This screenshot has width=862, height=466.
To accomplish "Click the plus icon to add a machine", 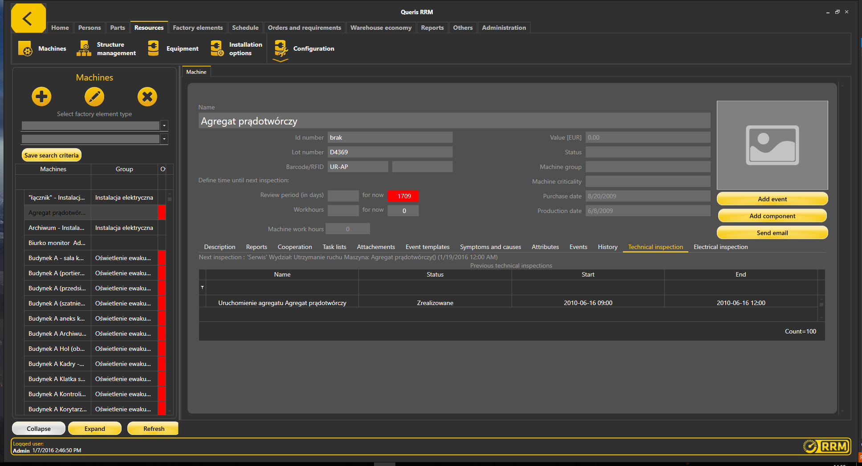I will click(x=41, y=96).
